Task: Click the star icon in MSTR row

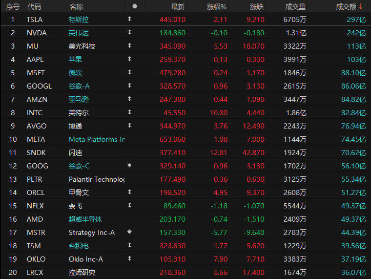Action: click(129, 232)
